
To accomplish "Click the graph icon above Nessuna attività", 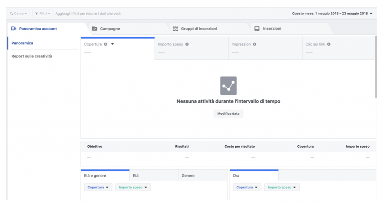I will tap(229, 86).
